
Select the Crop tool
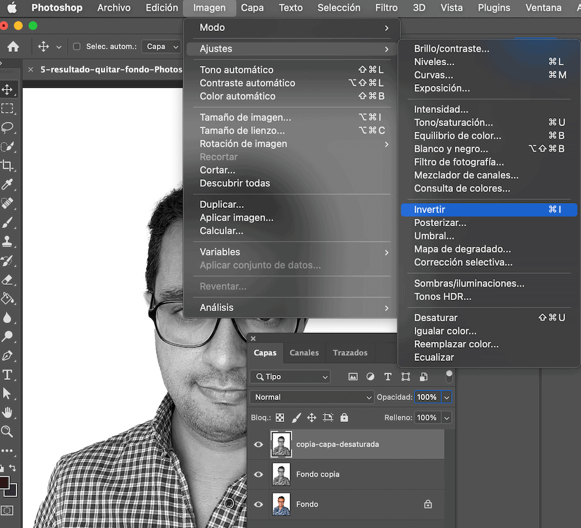[x=7, y=165]
